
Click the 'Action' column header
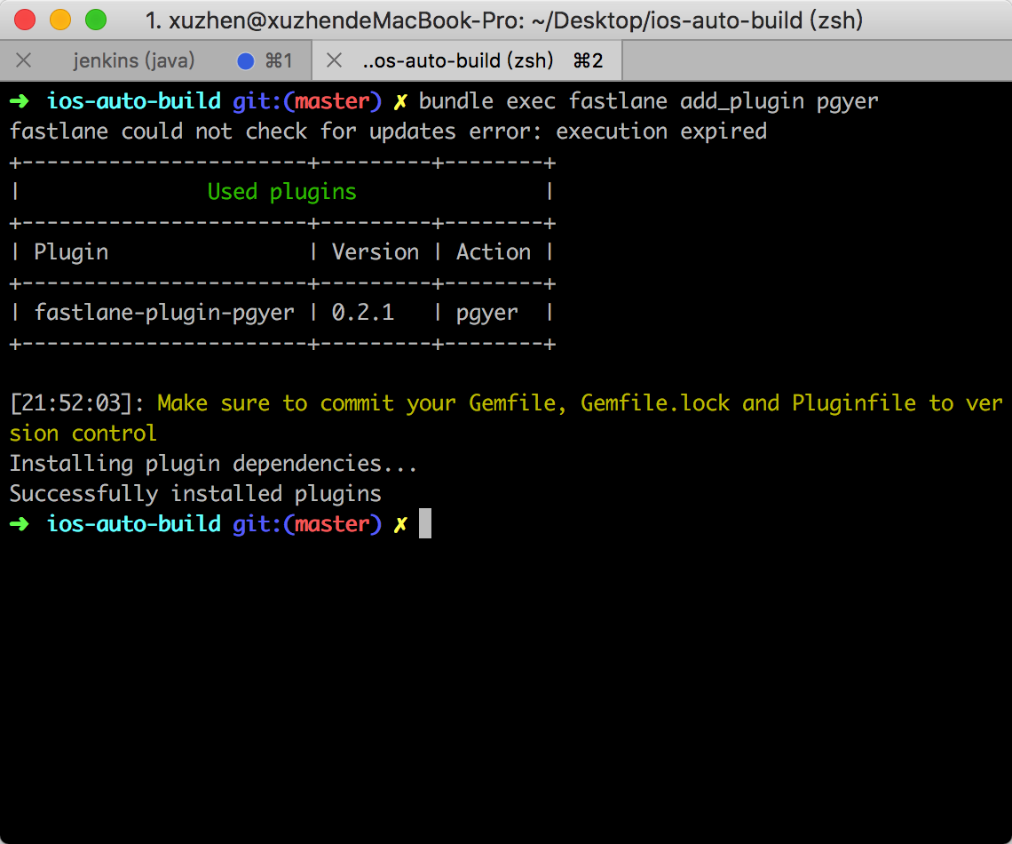click(x=494, y=251)
